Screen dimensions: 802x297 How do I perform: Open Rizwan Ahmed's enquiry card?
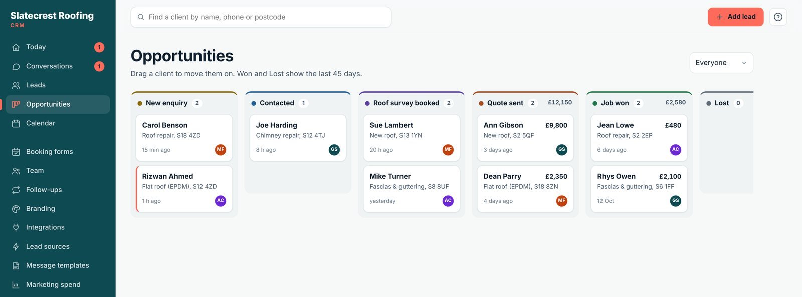click(x=184, y=189)
